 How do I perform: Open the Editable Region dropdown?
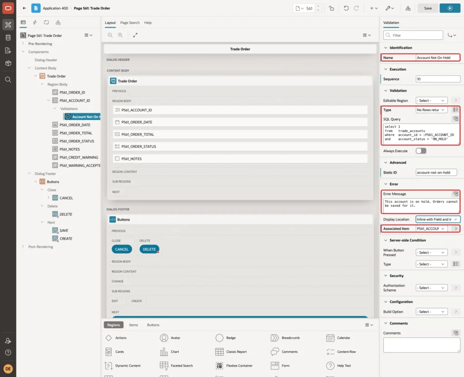[x=431, y=101]
